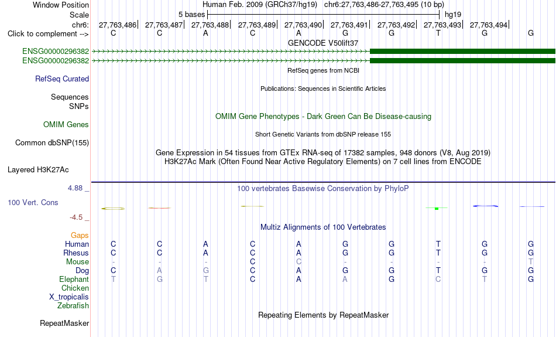Image resolution: width=556 pixels, height=337 pixels.
Task: Click base T in the complement sequence row
Action: tap(438, 33)
